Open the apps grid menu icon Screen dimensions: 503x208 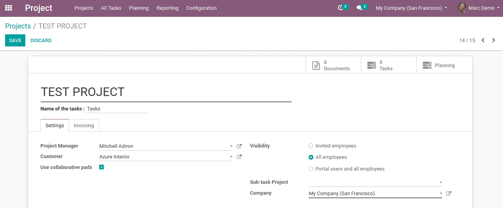click(8, 8)
